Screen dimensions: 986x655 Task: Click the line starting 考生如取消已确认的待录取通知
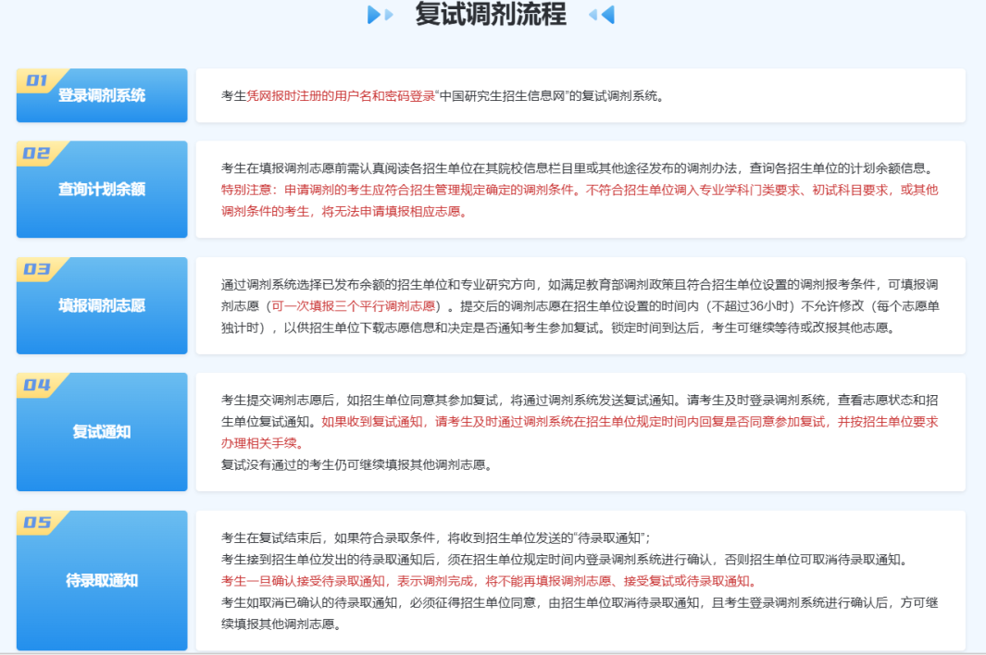[x=580, y=602]
